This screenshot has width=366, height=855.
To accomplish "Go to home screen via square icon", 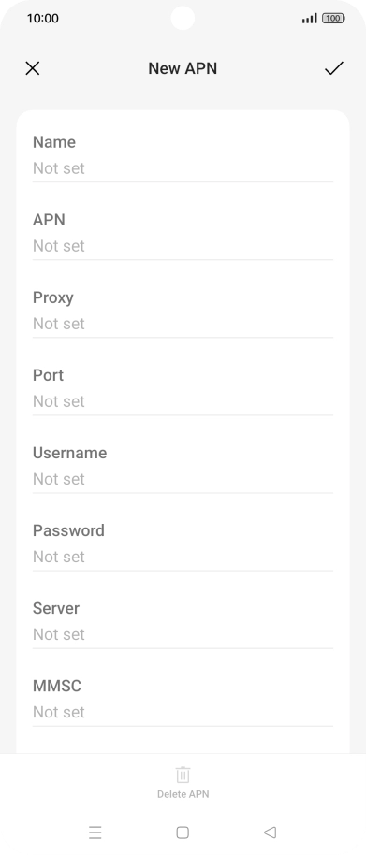I will [183, 833].
